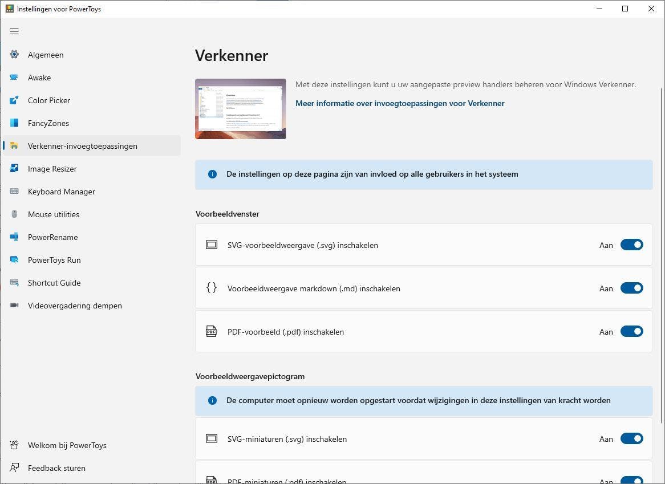
Task: Open Meer informatie over invoegtoepassingen link
Action: coord(400,103)
